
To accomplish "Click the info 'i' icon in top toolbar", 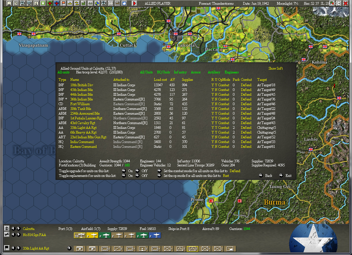I will pos(36,3).
